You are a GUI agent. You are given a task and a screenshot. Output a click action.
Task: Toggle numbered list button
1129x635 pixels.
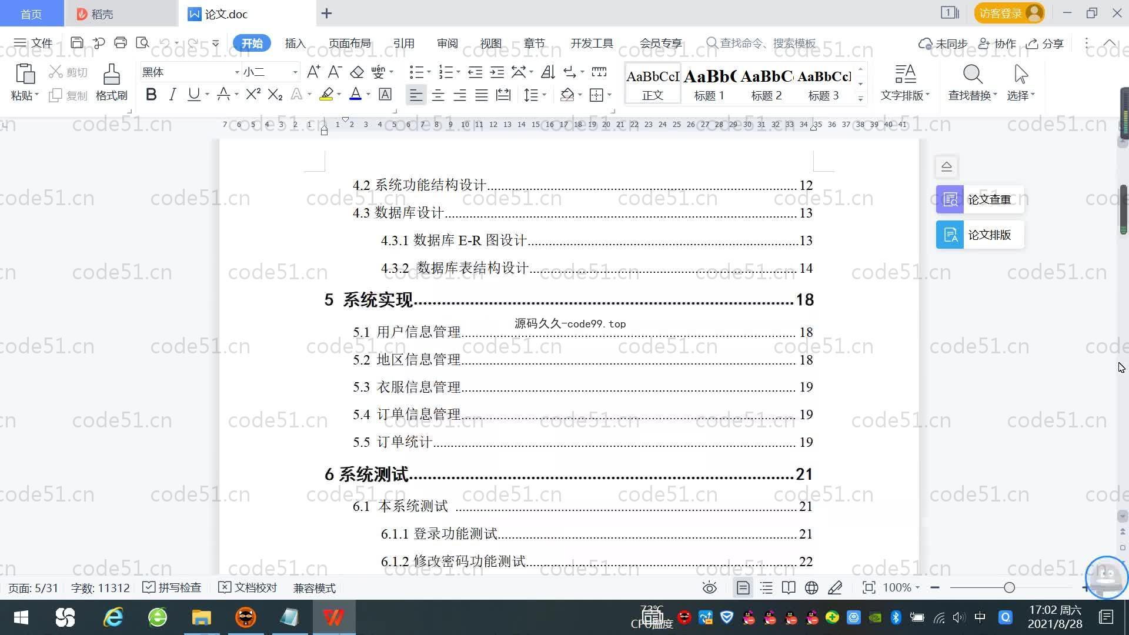click(x=446, y=72)
